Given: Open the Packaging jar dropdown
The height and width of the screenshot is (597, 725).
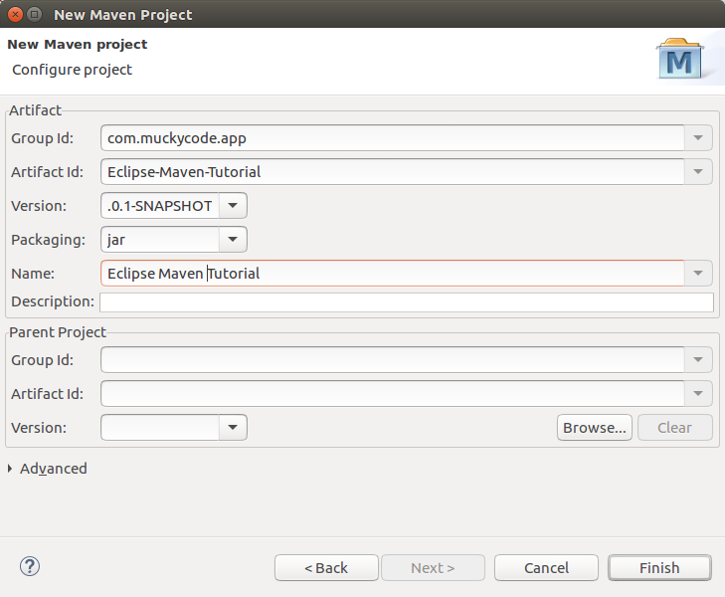Looking at the screenshot, I should (x=233, y=239).
